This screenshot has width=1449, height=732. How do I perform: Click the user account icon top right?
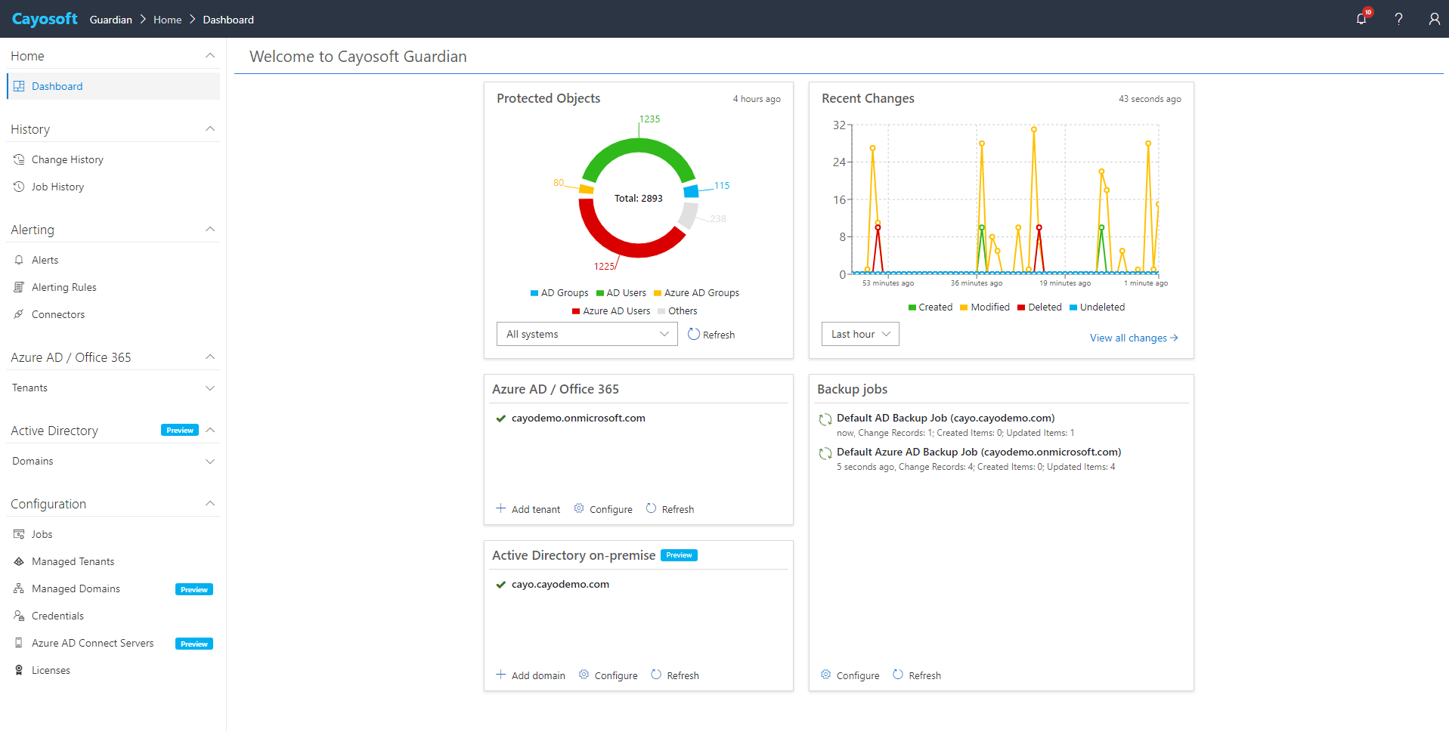click(x=1434, y=19)
